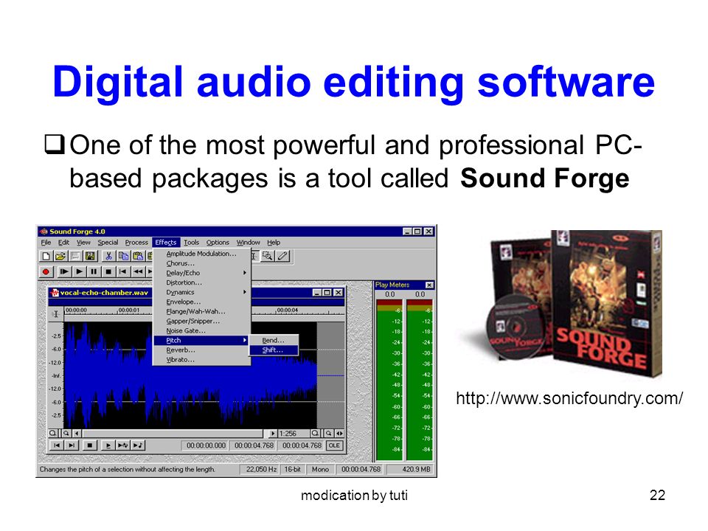The width and height of the screenshot is (708, 531).
Task: Click the Save As floppy disk icon
Action: point(90,257)
